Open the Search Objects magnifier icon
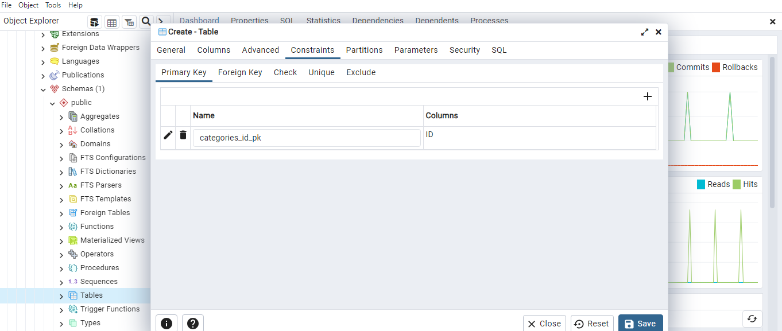Image resolution: width=782 pixels, height=331 pixels. click(146, 22)
